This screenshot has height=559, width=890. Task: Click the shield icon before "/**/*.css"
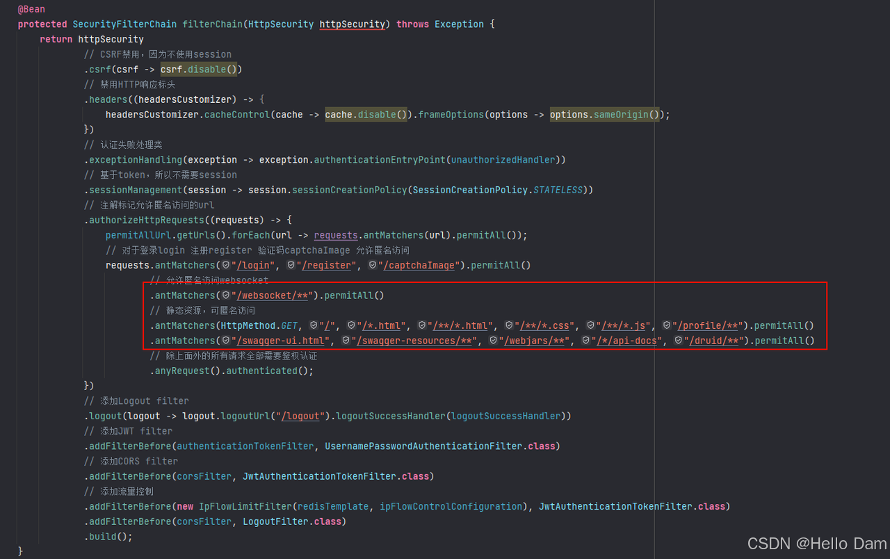click(509, 325)
